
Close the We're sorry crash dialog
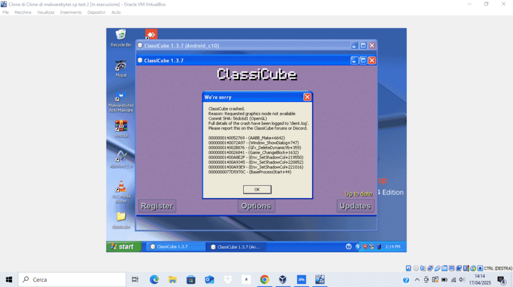click(307, 97)
